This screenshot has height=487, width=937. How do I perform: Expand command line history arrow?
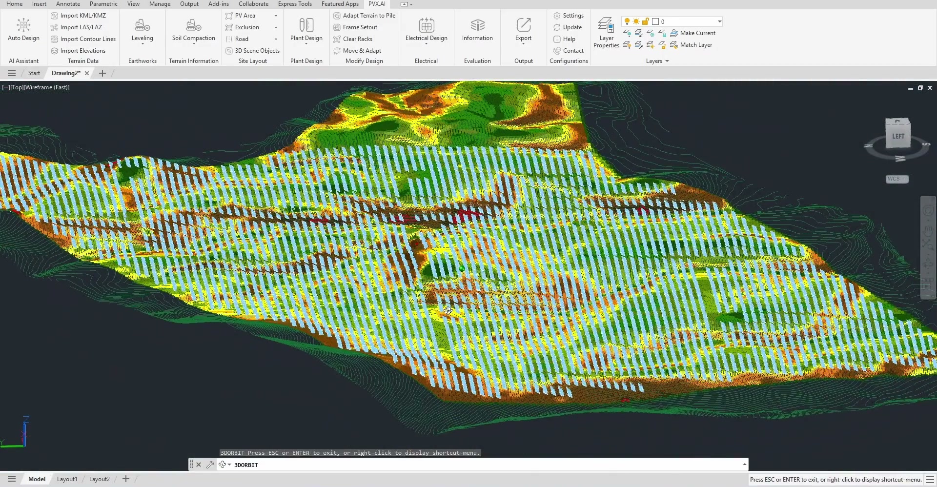click(x=744, y=465)
